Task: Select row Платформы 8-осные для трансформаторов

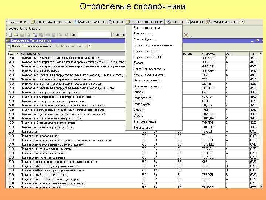Action: (x=133, y=123)
